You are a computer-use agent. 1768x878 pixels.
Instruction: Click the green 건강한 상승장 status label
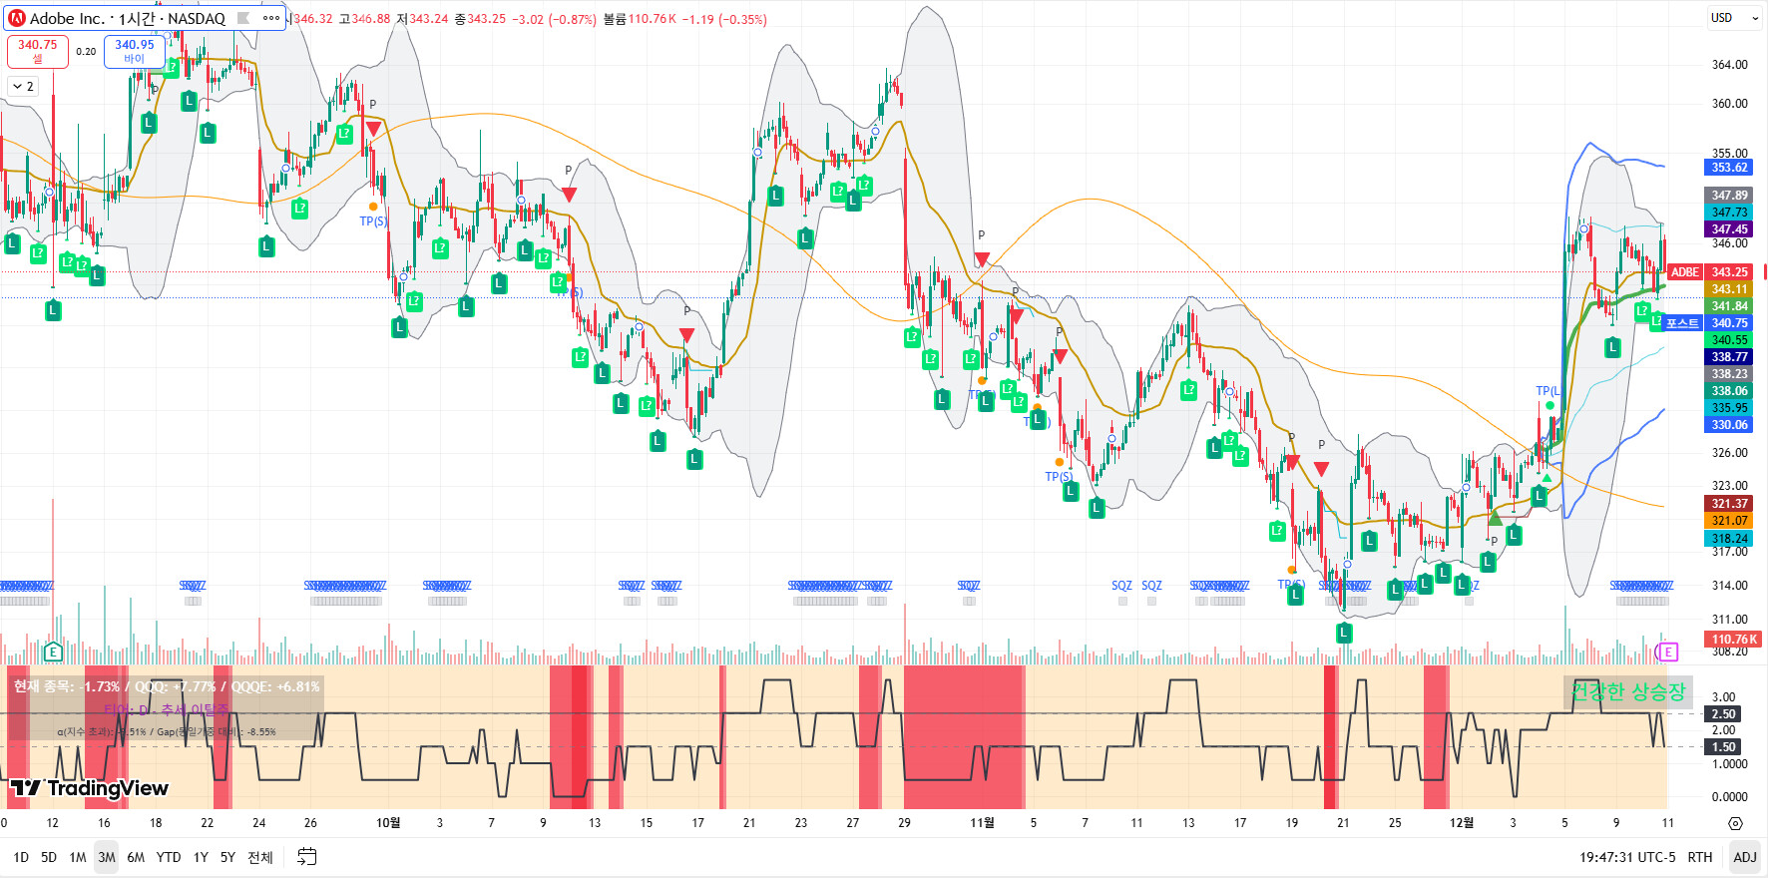pyautogui.click(x=1628, y=690)
